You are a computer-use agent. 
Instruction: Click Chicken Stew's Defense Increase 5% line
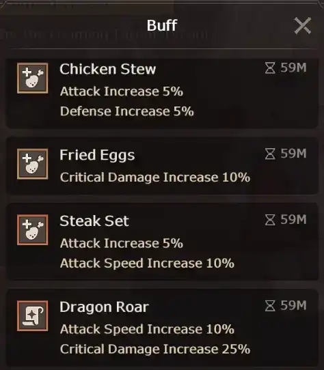point(127,111)
